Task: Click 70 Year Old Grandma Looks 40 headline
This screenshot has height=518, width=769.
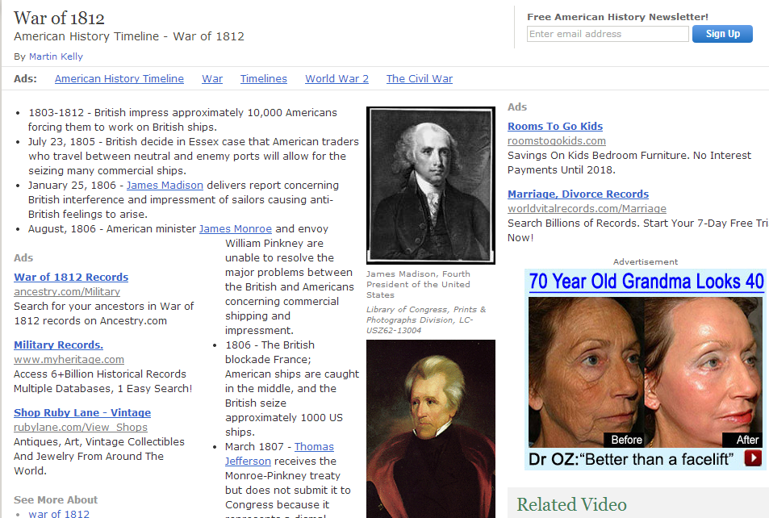Action: (x=646, y=282)
